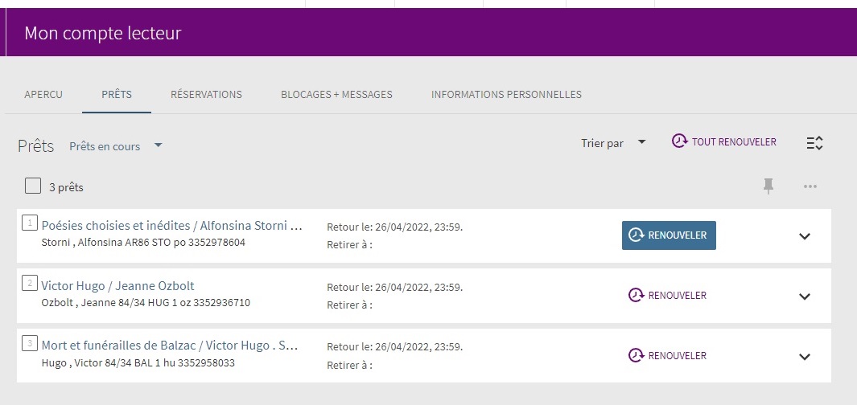Renew the Victor Hugo / Jeanne Ozbolt loan

[667, 295]
